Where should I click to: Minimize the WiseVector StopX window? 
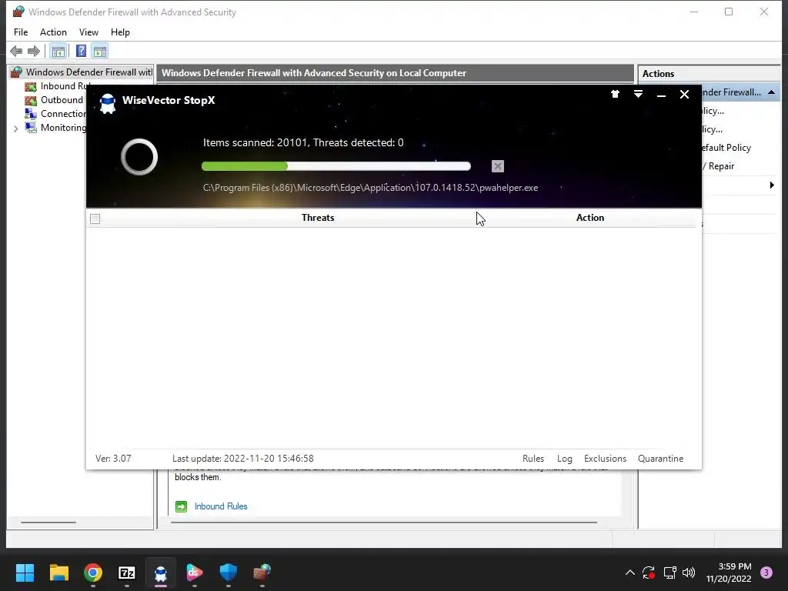[661, 95]
